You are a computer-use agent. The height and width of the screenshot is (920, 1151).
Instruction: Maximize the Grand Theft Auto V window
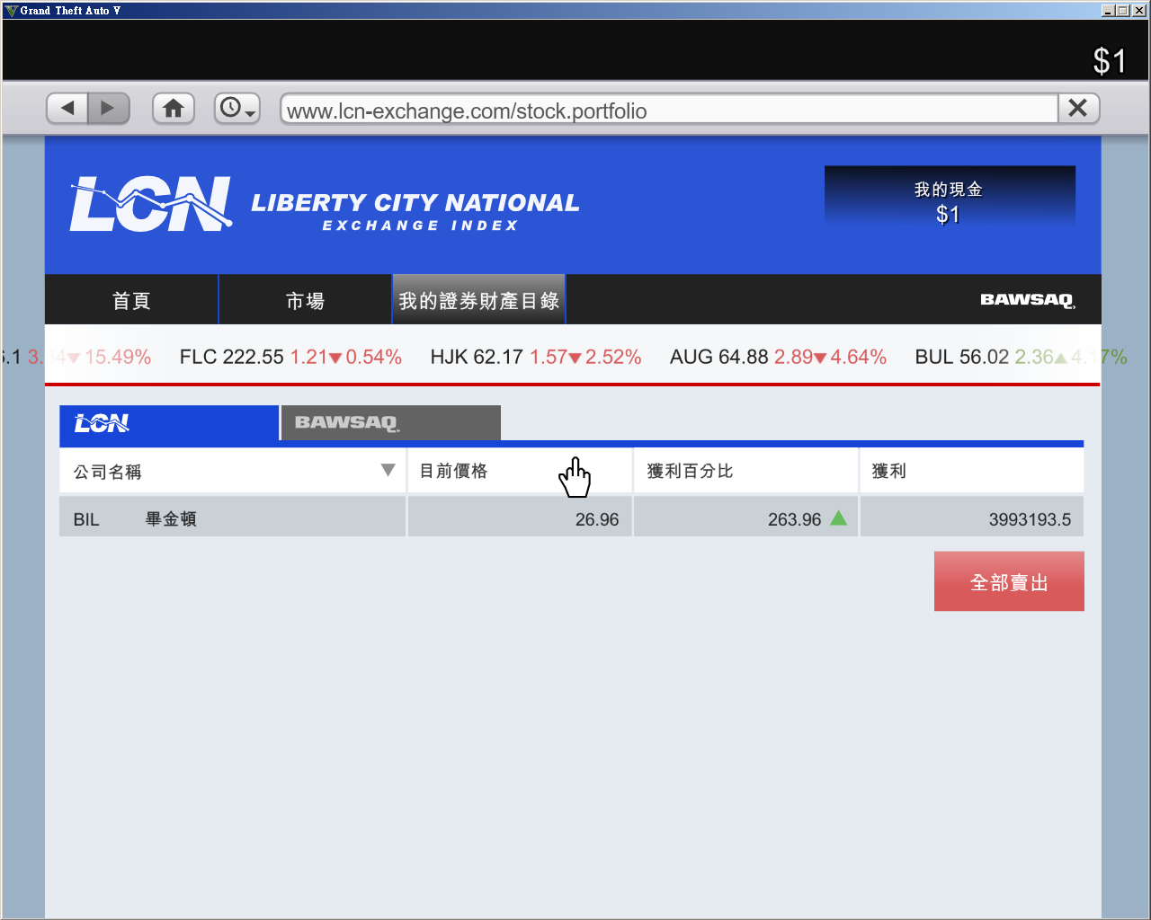[x=1122, y=11]
